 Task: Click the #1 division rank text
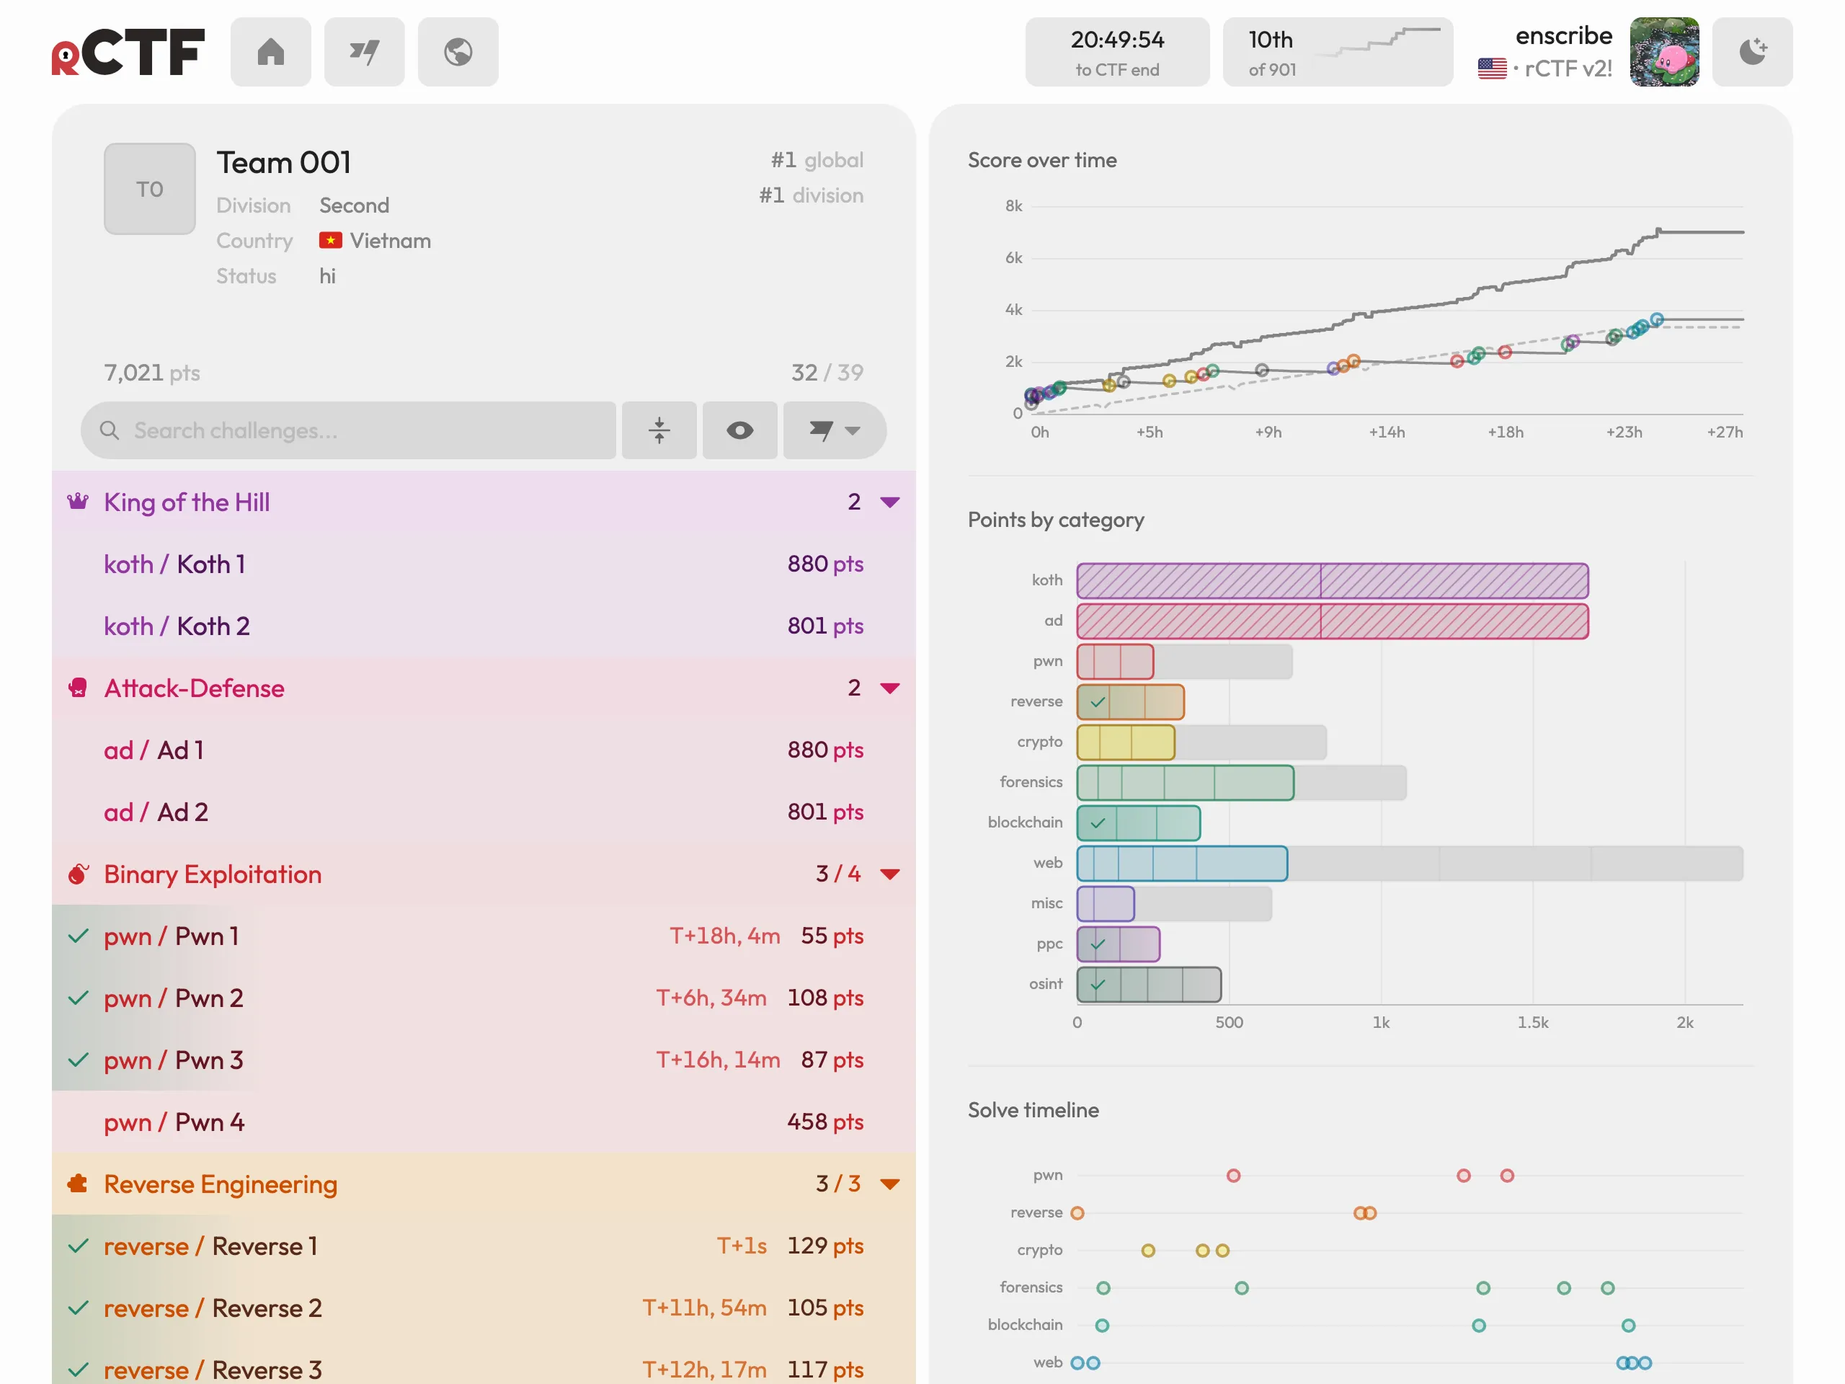click(x=811, y=195)
